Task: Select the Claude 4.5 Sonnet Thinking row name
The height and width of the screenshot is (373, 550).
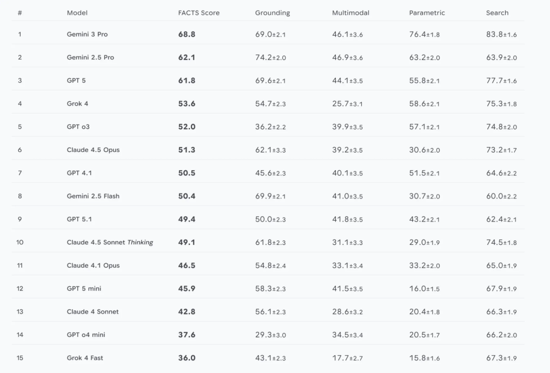Action: click(x=110, y=242)
